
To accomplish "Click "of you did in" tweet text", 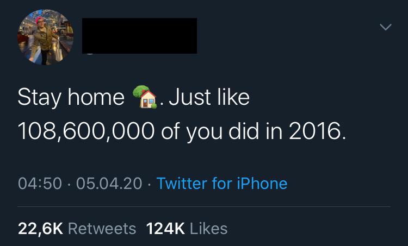I will [x=222, y=131].
